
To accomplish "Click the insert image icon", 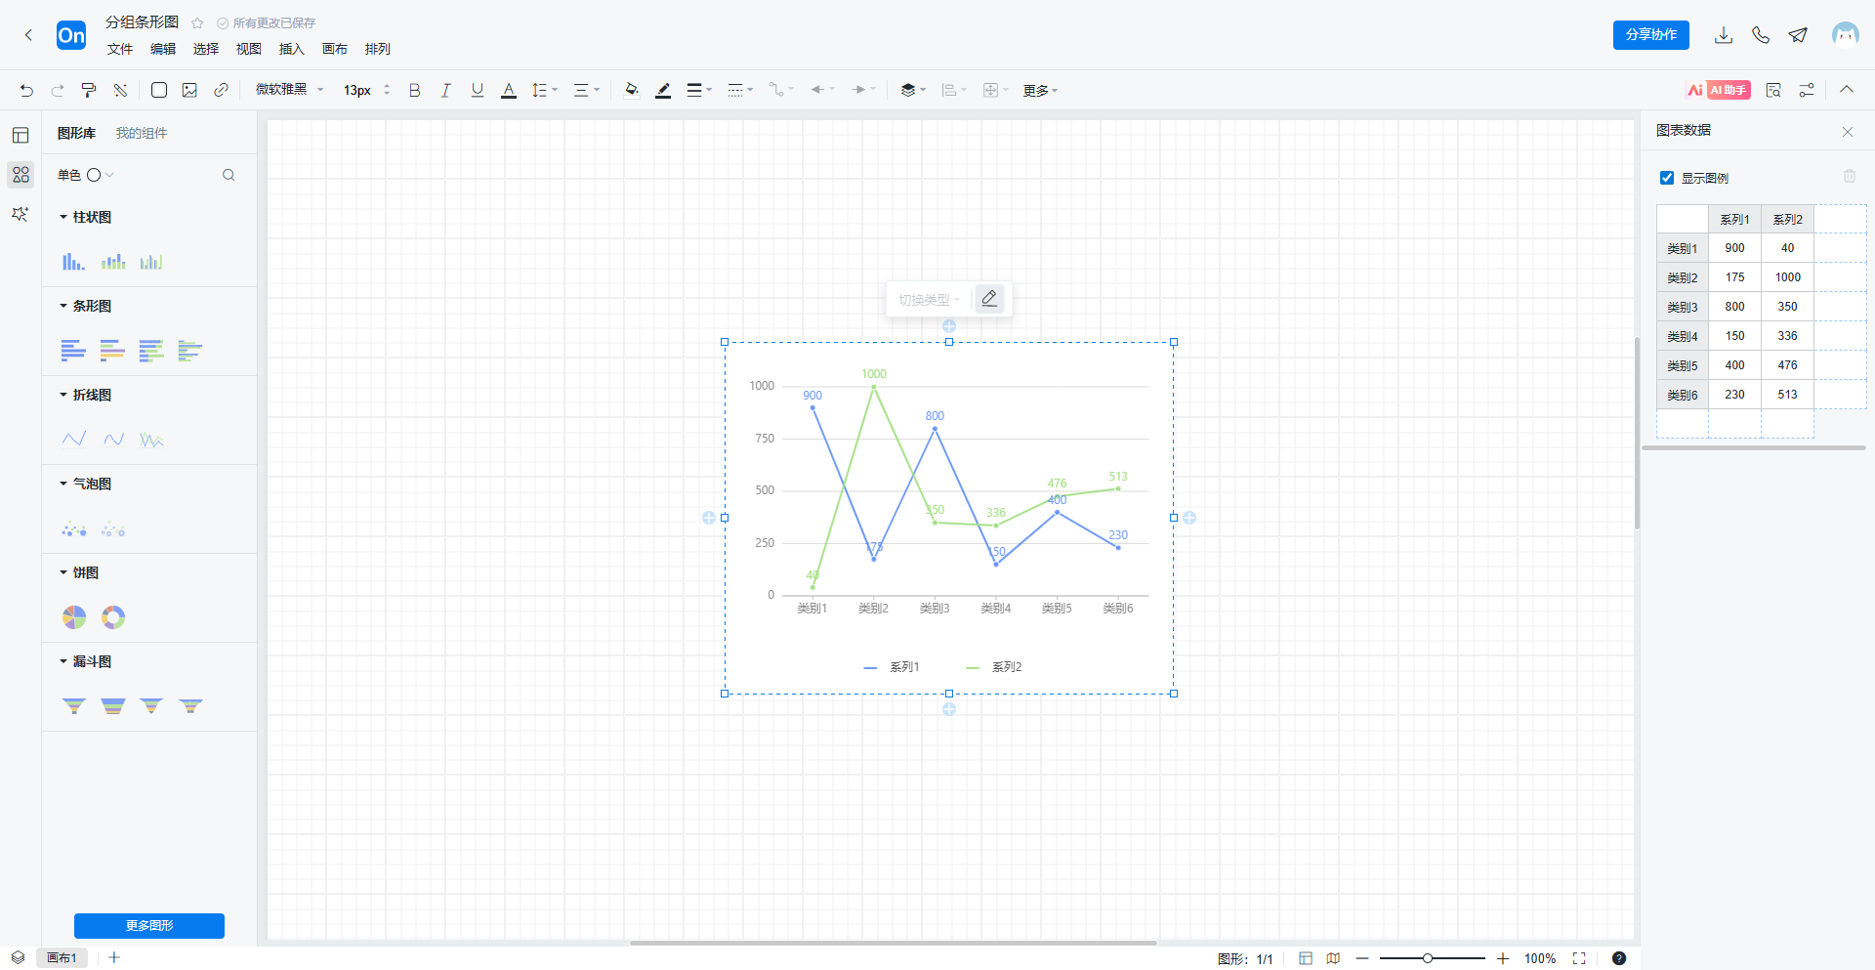I will click(x=189, y=90).
